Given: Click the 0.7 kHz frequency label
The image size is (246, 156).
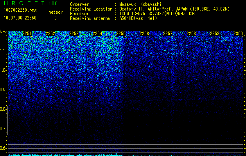Looking at the screenshot, I should pyautogui.click(x=4, y=129).
